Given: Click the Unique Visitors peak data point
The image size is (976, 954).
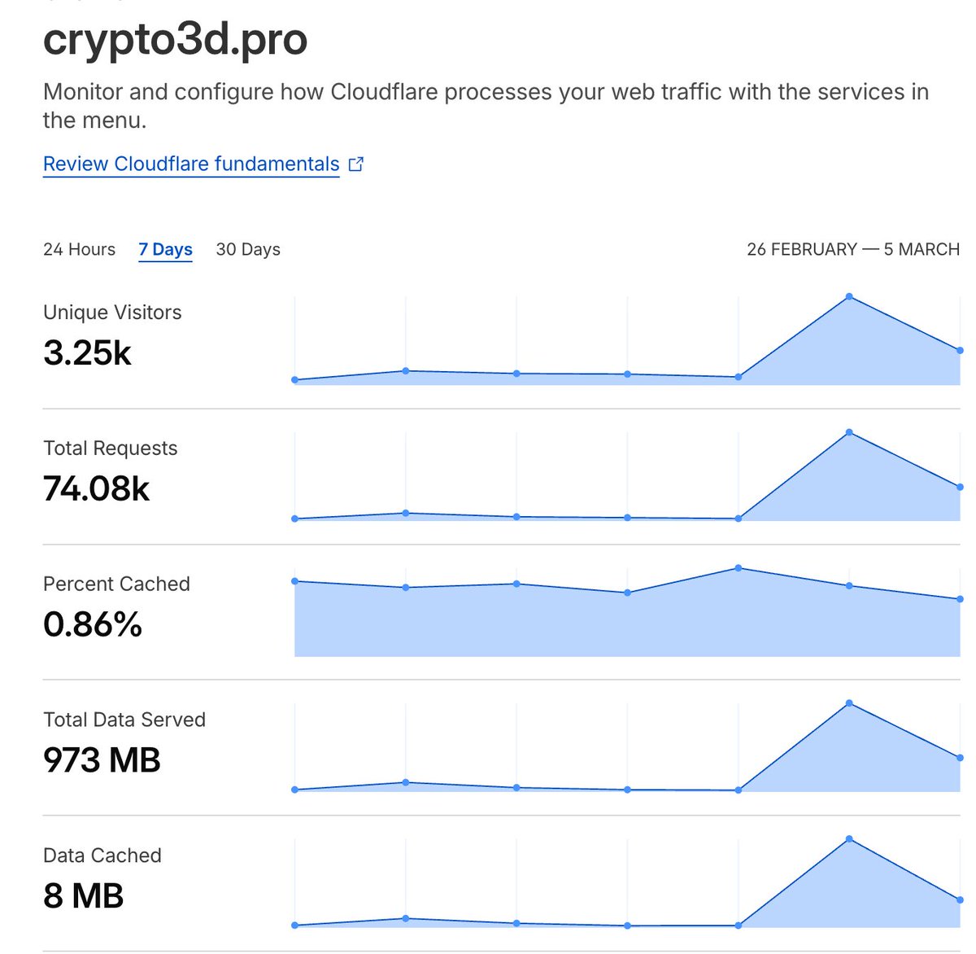Looking at the screenshot, I should pos(849,296).
